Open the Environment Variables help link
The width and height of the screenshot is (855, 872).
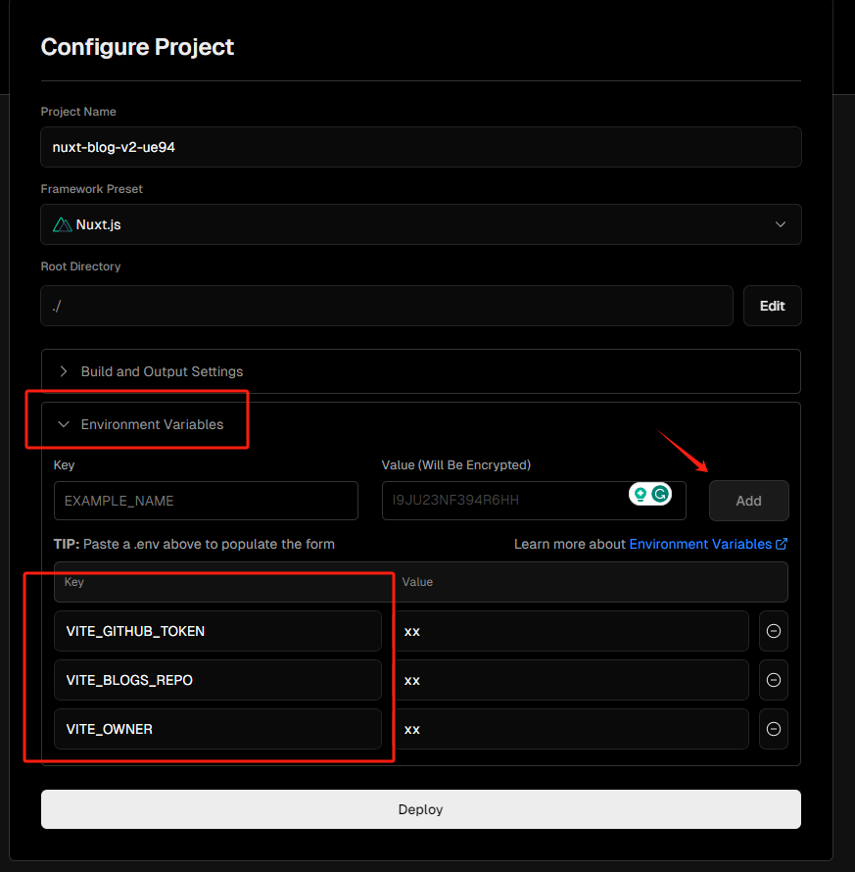click(700, 544)
